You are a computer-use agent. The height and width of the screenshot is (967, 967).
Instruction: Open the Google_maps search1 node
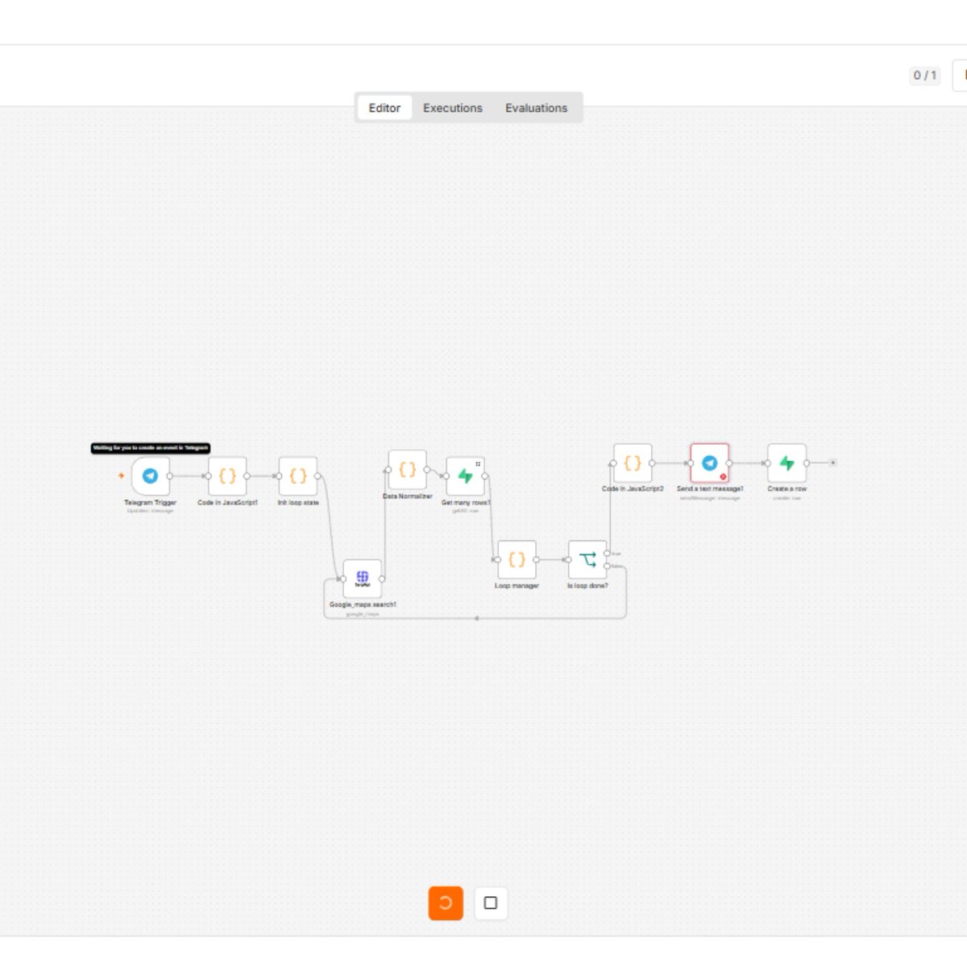(x=363, y=579)
